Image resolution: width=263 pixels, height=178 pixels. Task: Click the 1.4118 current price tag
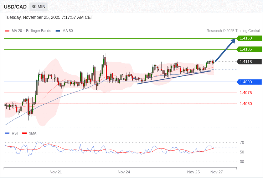click(x=249, y=62)
